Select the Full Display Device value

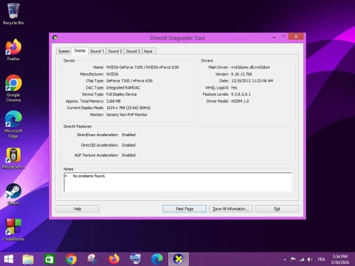(121, 94)
